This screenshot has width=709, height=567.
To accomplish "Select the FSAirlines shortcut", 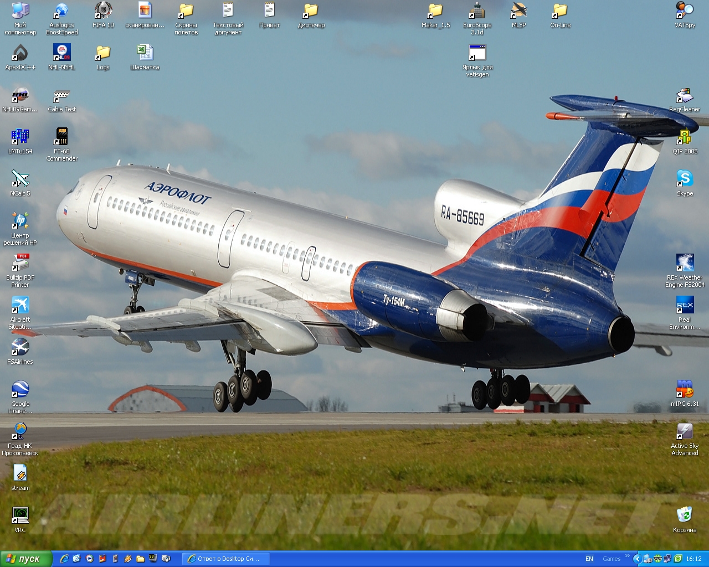I will point(20,352).
